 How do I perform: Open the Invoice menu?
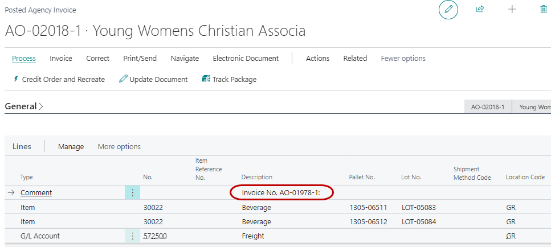(x=61, y=59)
